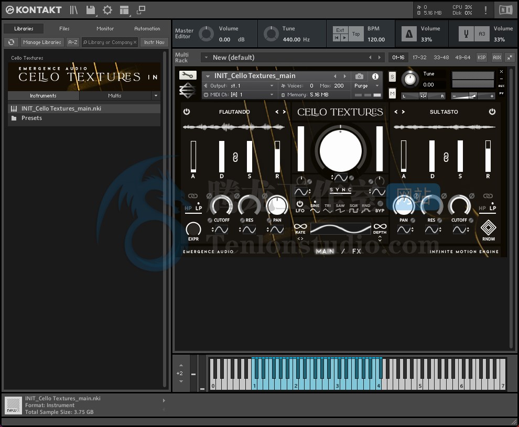Image resolution: width=519 pixels, height=427 pixels.
Task: Switch to the Files tab
Action: point(64,29)
